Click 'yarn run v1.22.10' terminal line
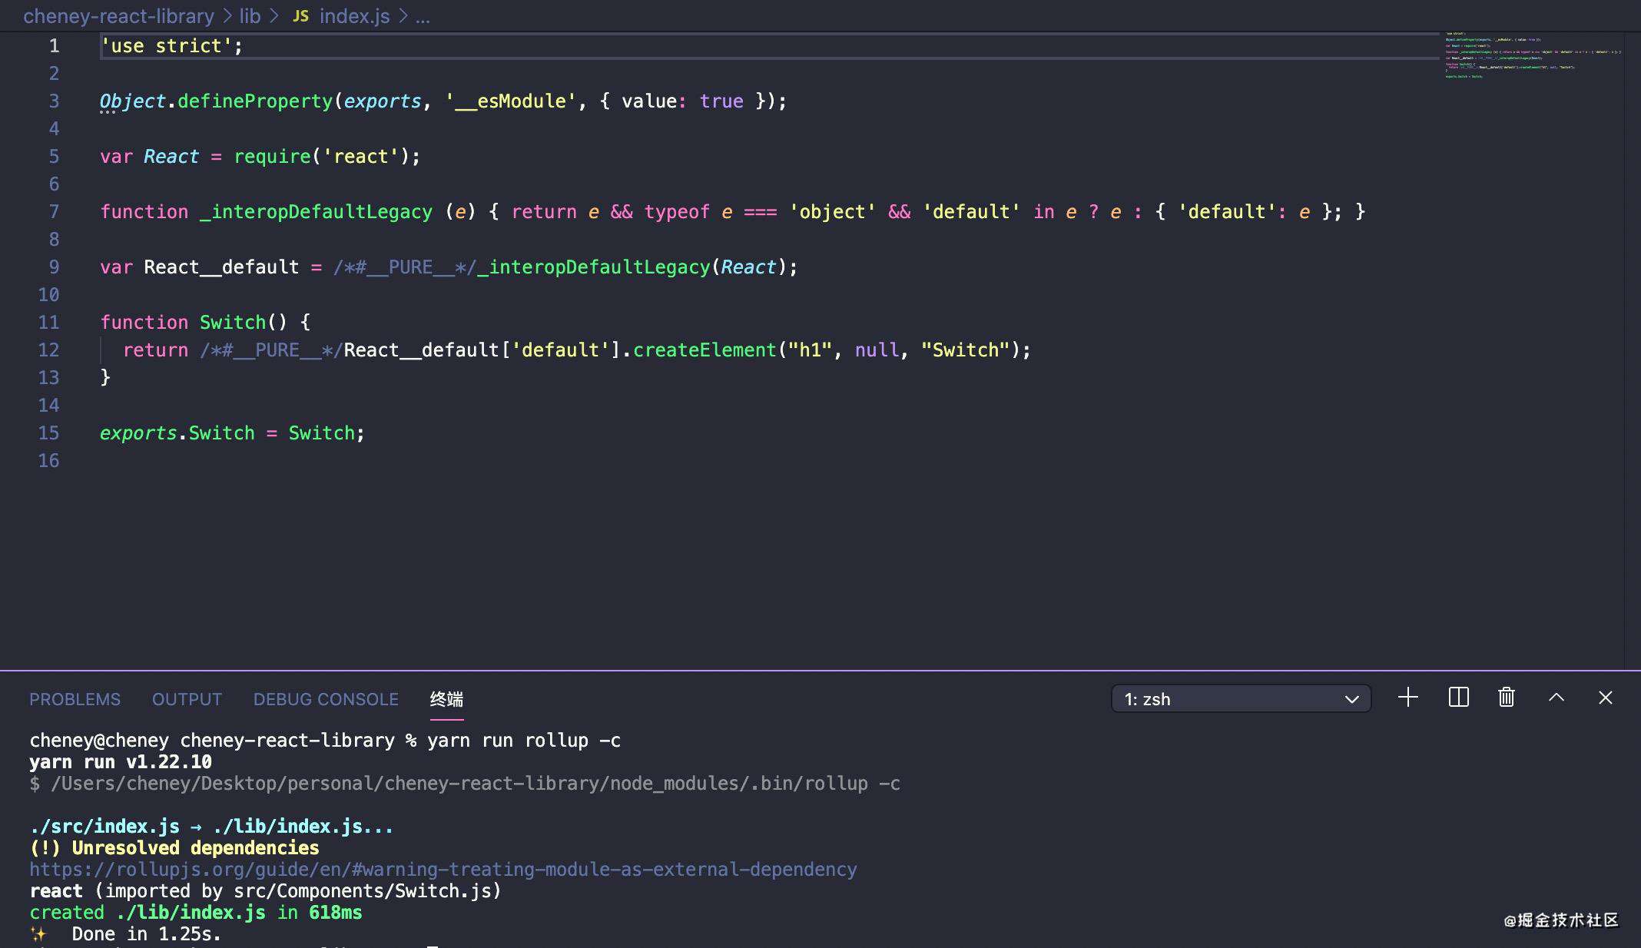Screen dimensions: 1641x948 [121, 761]
